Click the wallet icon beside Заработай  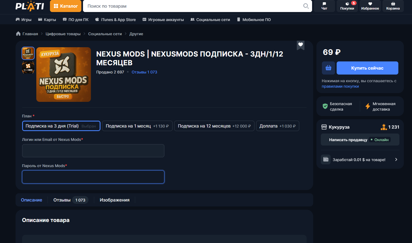point(326,159)
